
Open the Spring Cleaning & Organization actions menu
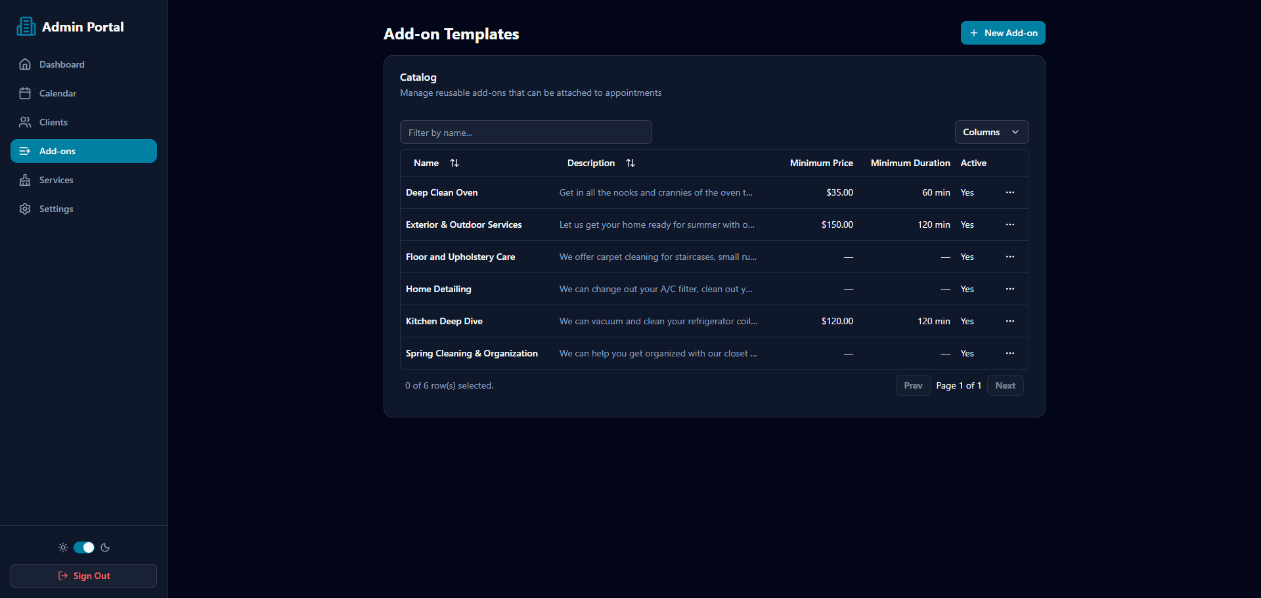tap(1010, 353)
